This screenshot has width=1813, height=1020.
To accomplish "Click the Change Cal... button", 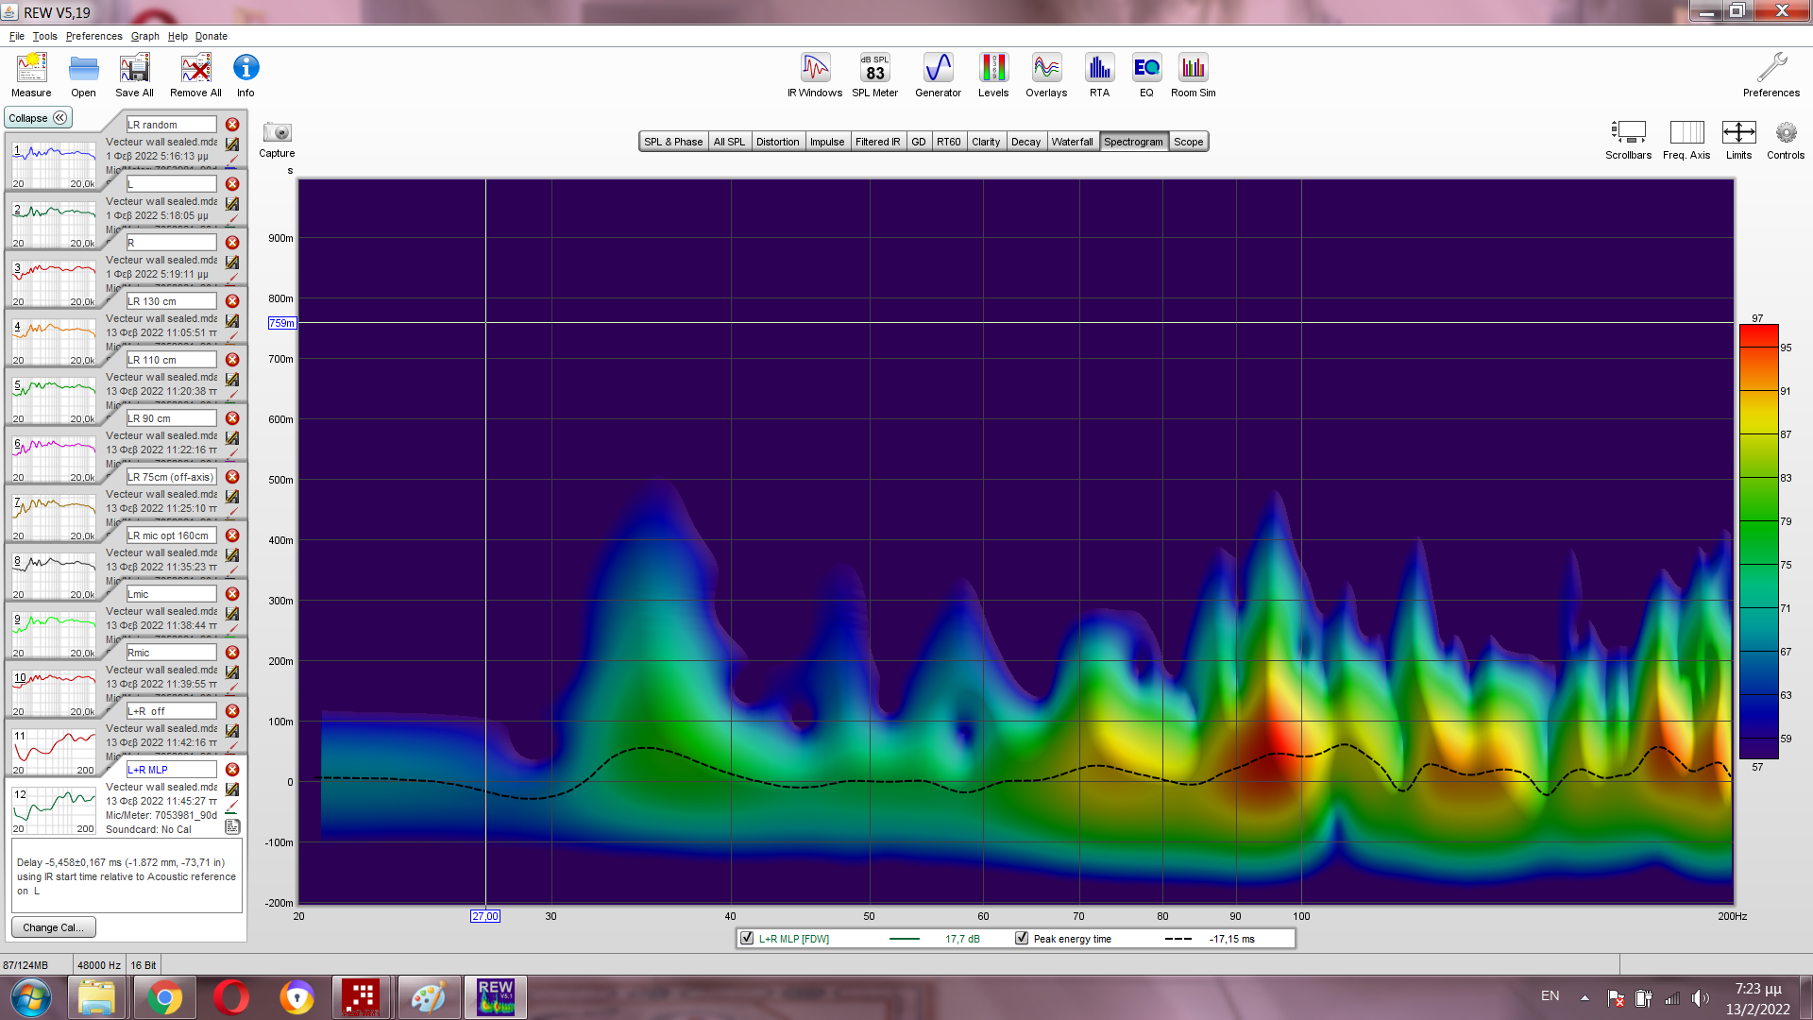I will 53,927.
